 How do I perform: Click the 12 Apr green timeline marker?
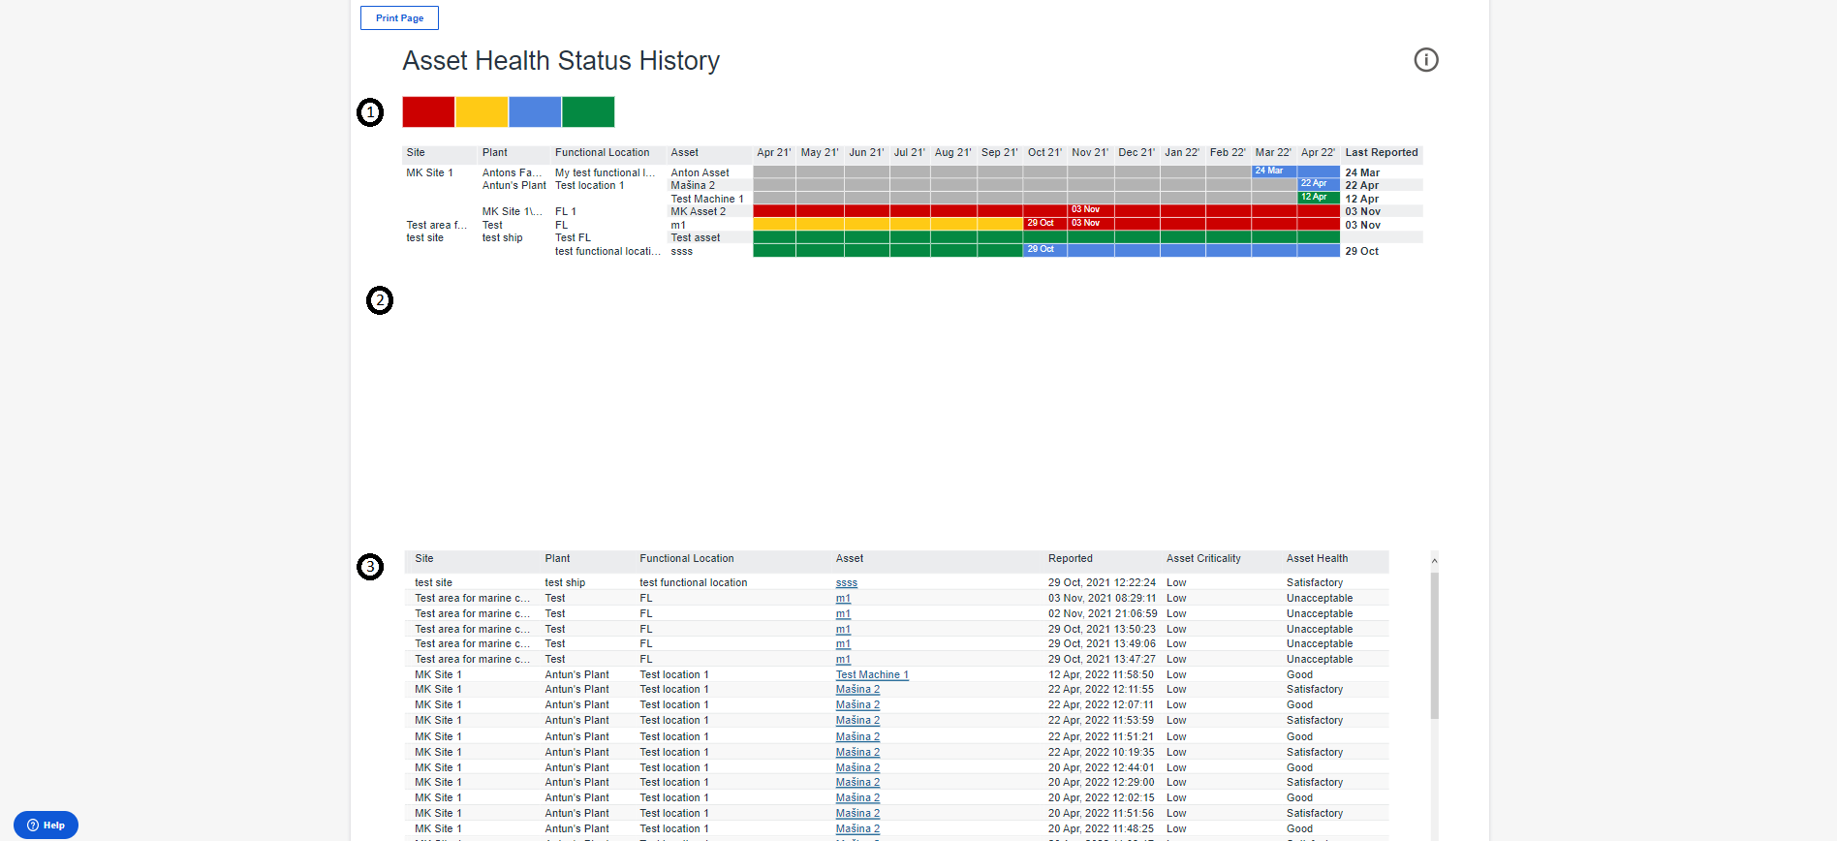1315,198
